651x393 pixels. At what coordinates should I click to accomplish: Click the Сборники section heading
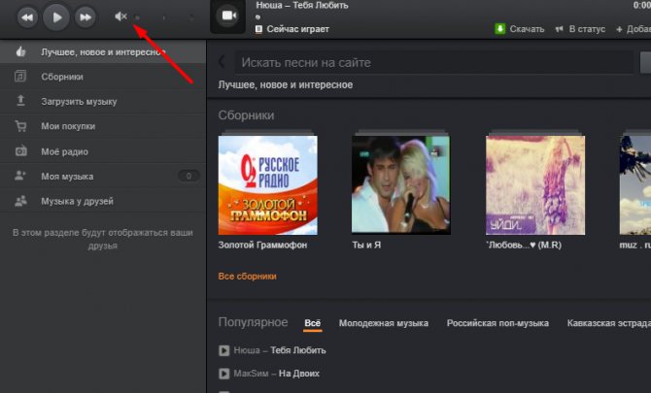click(x=246, y=115)
